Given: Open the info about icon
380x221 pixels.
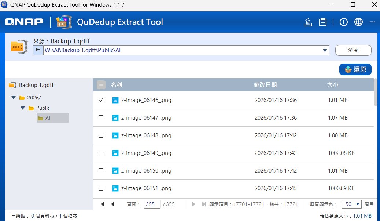Looking at the screenshot, I should tap(343, 22).
